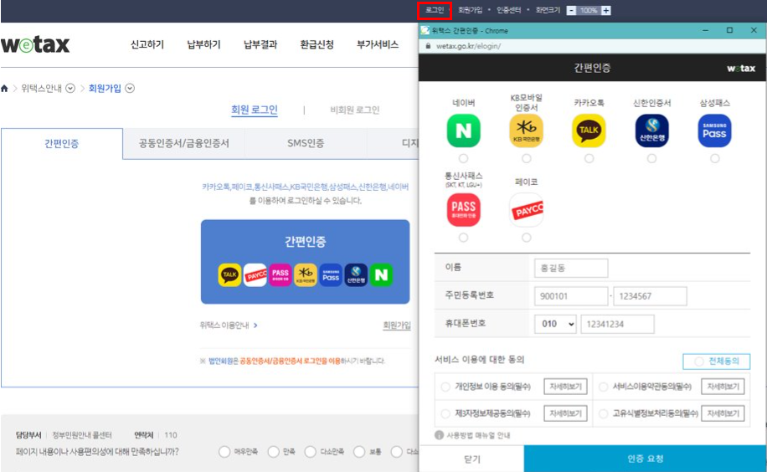
Task: Check 개인정보 이용 동의(필수) agreement
Action: 445,387
